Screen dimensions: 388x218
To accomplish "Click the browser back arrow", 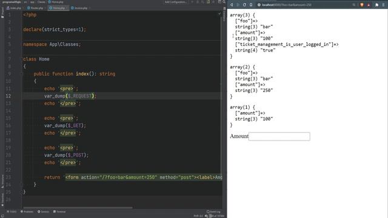I will [x=232, y=5].
